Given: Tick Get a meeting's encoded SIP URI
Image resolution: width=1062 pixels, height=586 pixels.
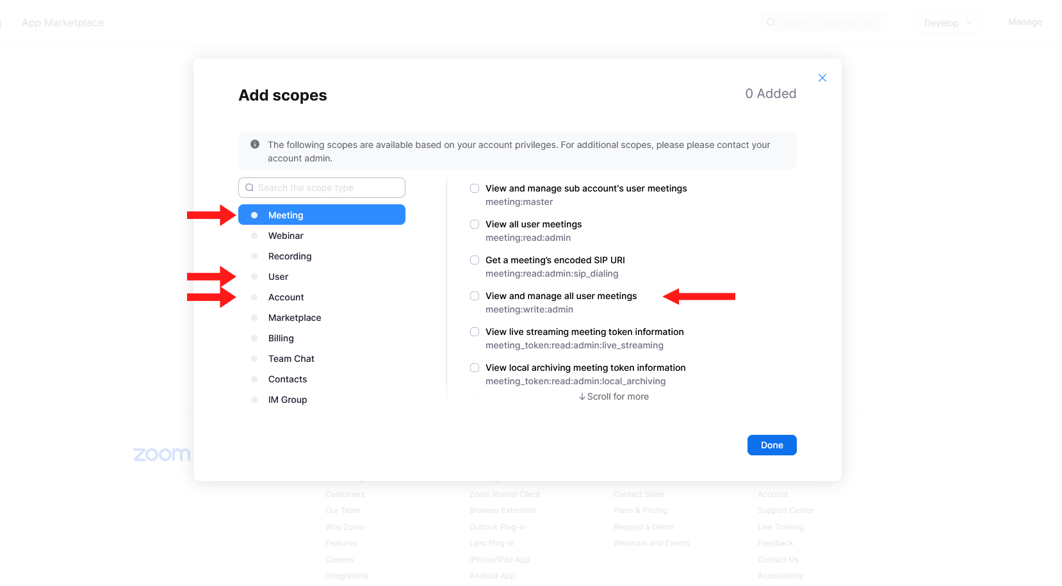Looking at the screenshot, I should 475,260.
